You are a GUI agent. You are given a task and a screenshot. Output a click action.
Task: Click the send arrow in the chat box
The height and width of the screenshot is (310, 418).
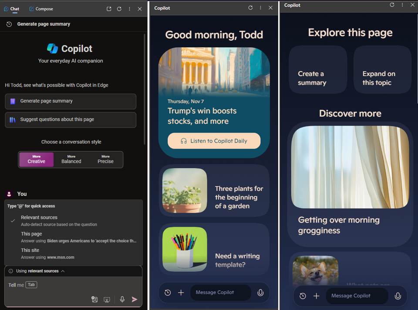point(135,299)
